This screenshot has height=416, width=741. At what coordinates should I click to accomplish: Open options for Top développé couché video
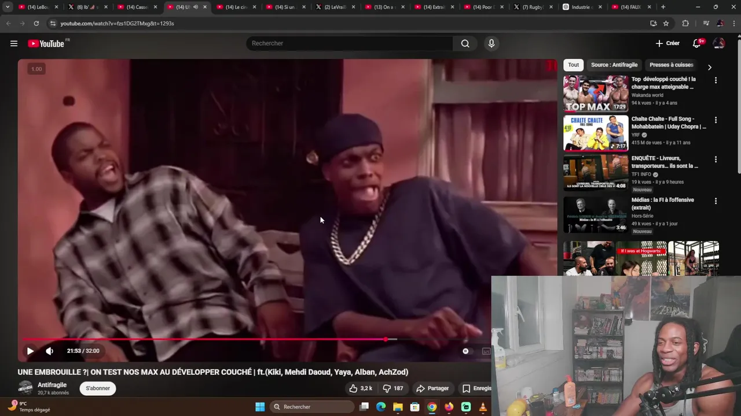(716, 80)
